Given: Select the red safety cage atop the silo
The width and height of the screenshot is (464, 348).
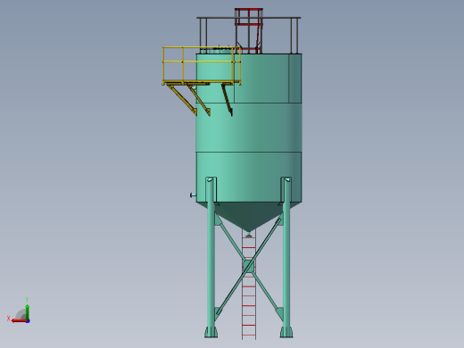Looking at the screenshot, I should (x=249, y=30).
